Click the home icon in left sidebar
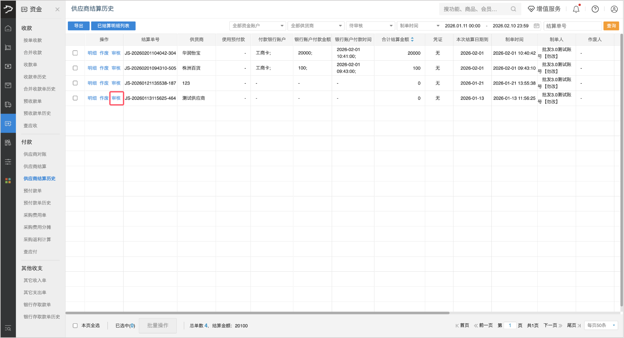The width and height of the screenshot is (624, 338). pos(8,28)
